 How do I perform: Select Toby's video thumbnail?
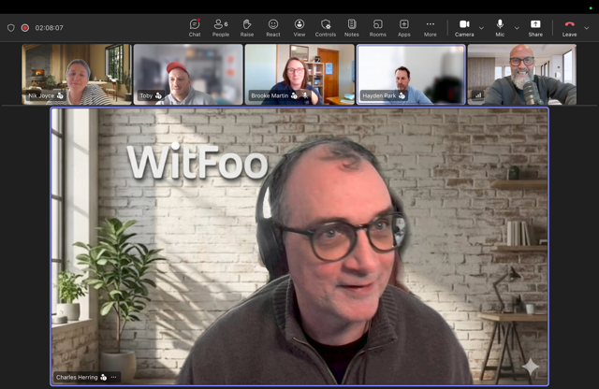click(188, 75)
